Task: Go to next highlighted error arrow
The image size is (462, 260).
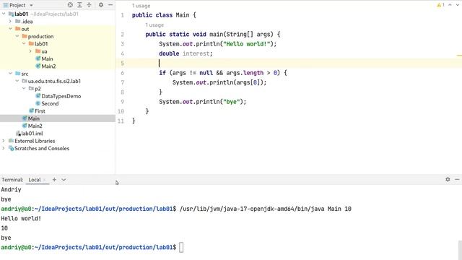Action: pyautogui.click(x=458, y=5)
